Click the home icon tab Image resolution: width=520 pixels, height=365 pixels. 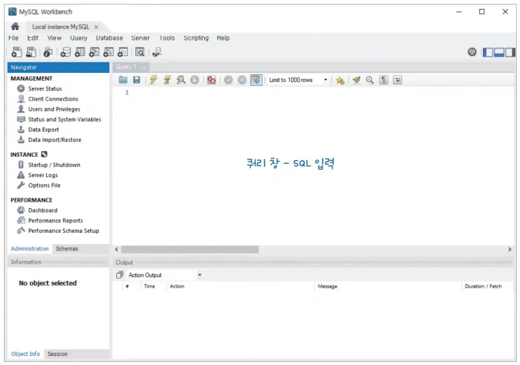point(15,27)
